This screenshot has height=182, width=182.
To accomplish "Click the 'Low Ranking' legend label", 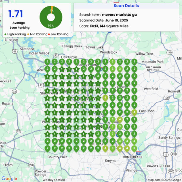I will (59, 34).
